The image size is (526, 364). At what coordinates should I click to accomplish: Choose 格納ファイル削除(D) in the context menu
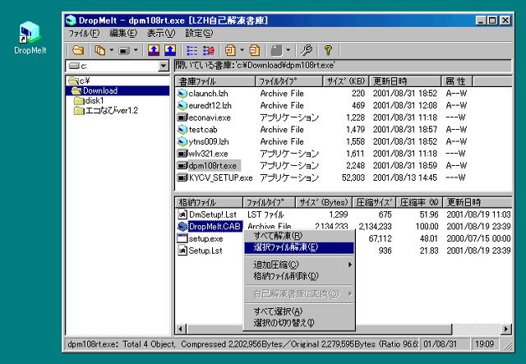pos(299,276)
